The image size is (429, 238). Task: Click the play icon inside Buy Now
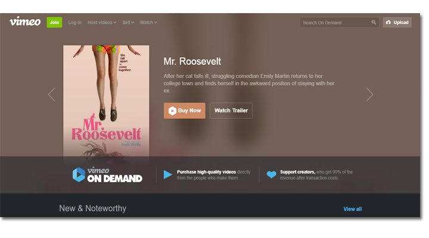[172, 111]
